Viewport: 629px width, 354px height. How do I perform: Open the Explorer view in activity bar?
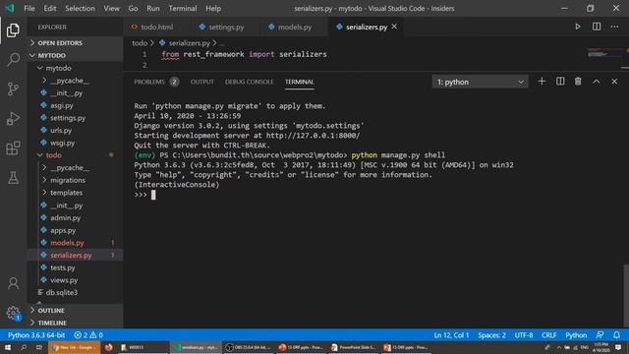(13, 30)
